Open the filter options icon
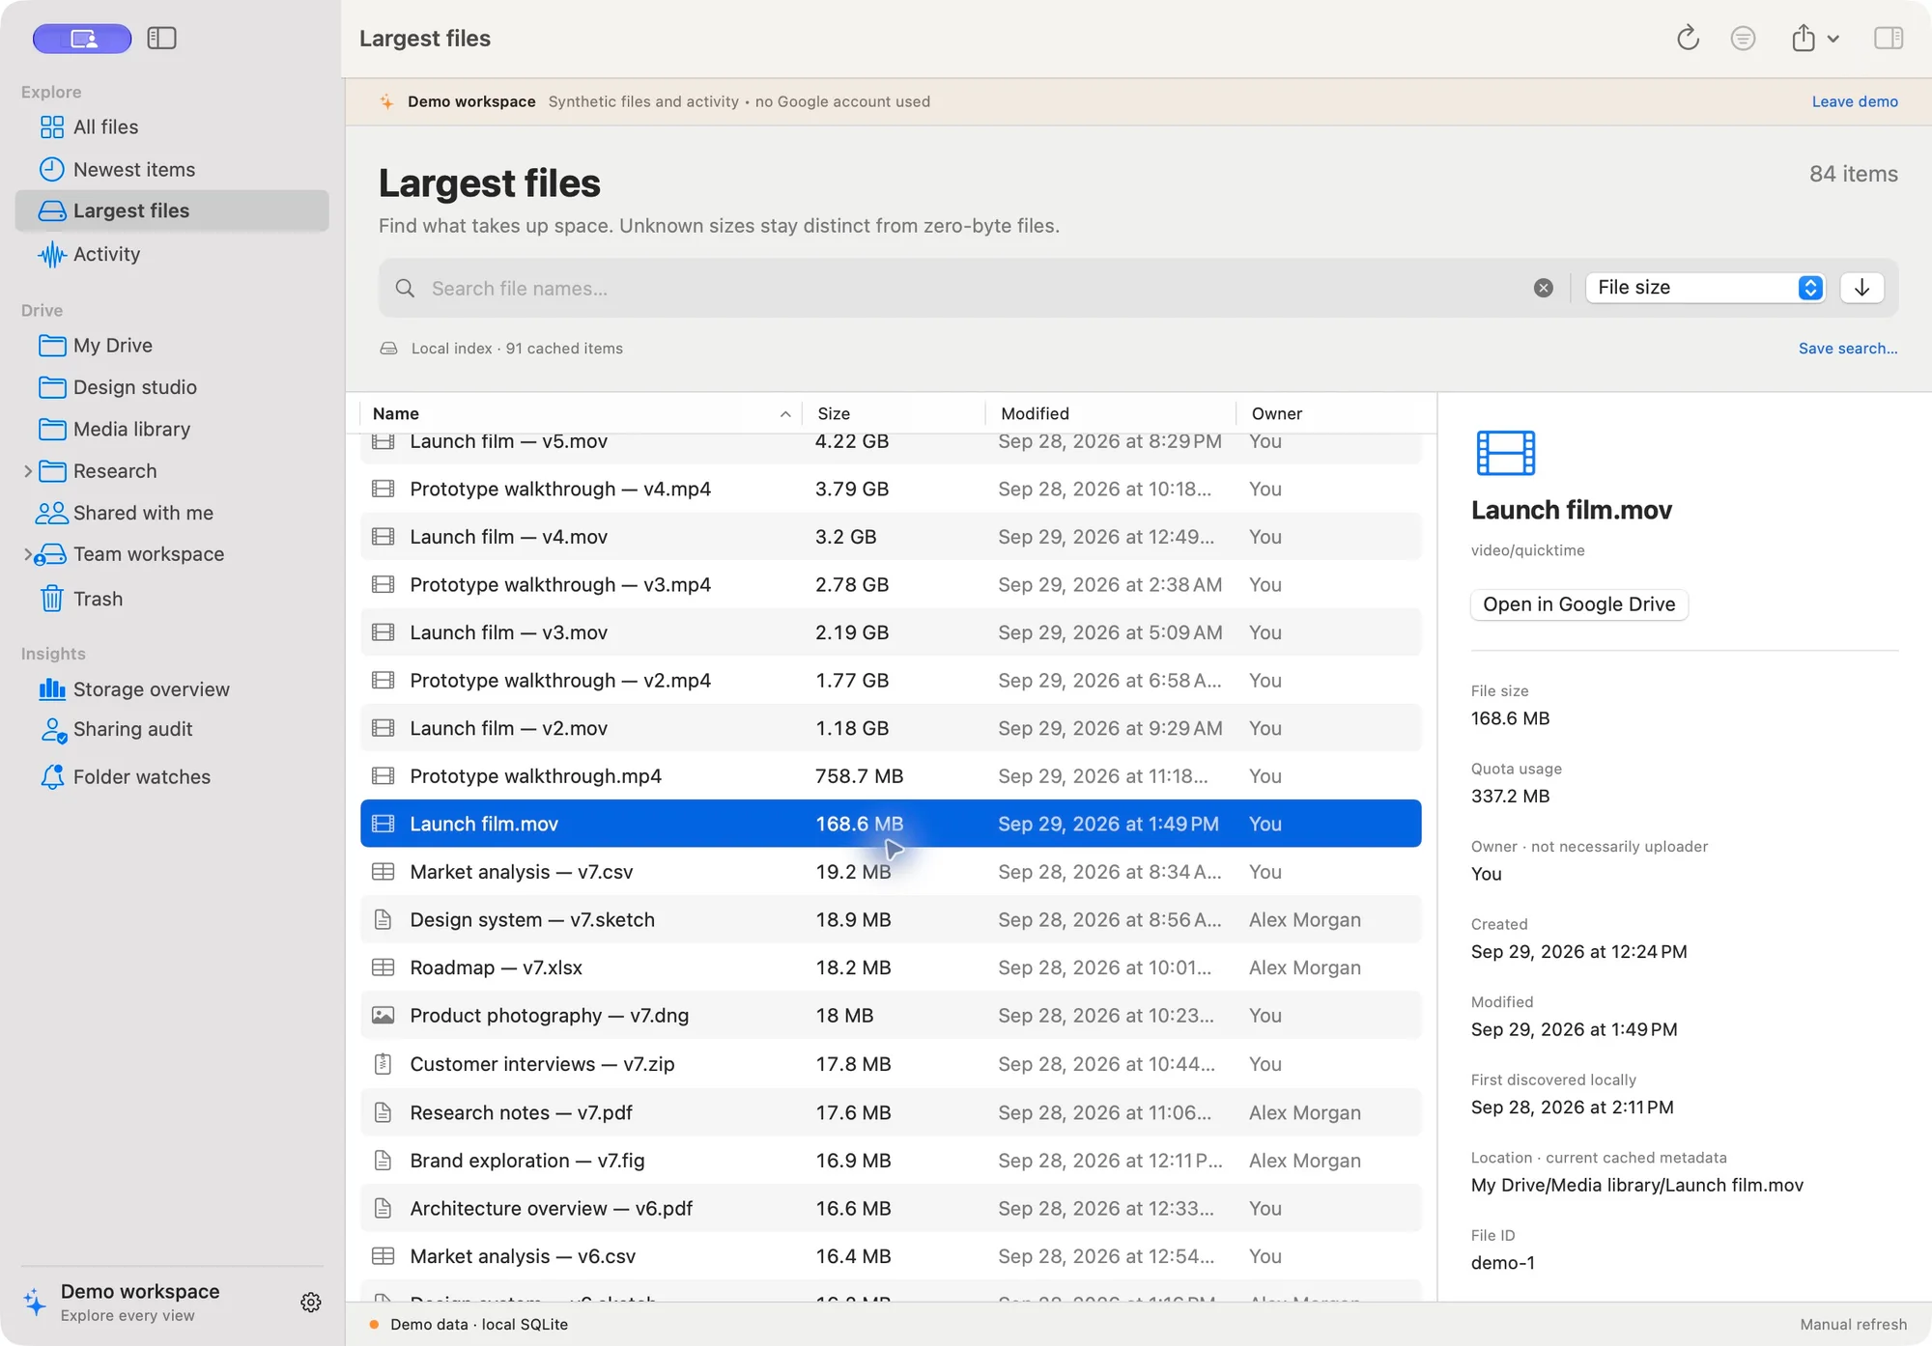The image size is (1932, 1346). (1743, 39)
